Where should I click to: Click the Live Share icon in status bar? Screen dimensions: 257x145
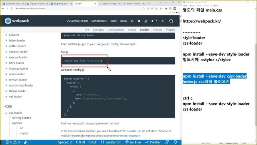coord(26,142)
